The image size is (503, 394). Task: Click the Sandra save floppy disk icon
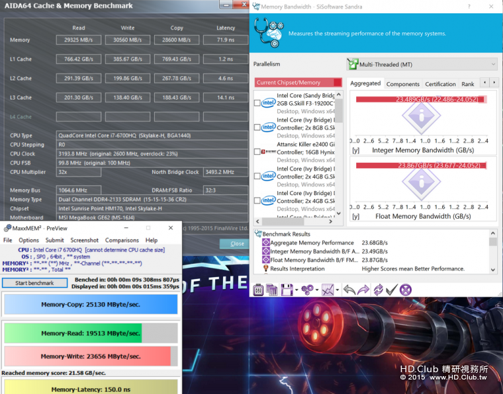click(x=287, y=290)
